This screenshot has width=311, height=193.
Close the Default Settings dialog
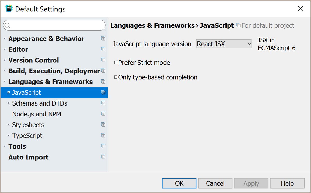300,9
